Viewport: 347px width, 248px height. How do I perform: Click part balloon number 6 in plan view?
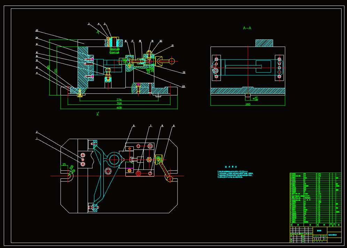point(134,126)
